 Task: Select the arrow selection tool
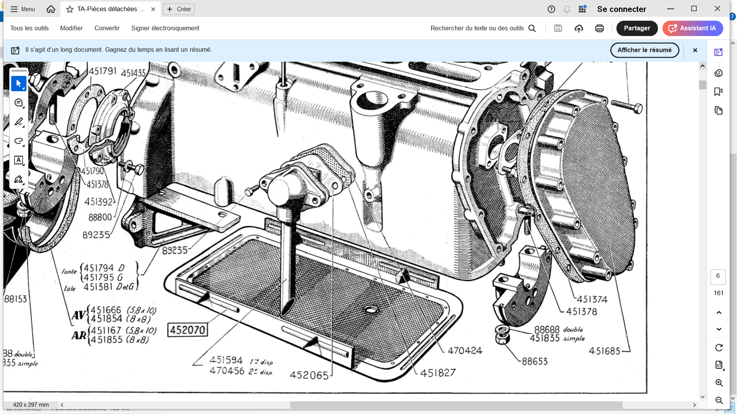tap(18, 84)
